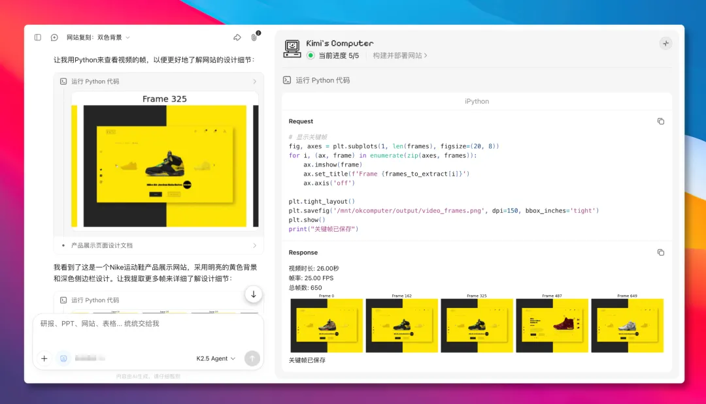The width and height of the screenshot is (706, 404).
Task: Open the Frame 325 preview image
Action: 165,161
